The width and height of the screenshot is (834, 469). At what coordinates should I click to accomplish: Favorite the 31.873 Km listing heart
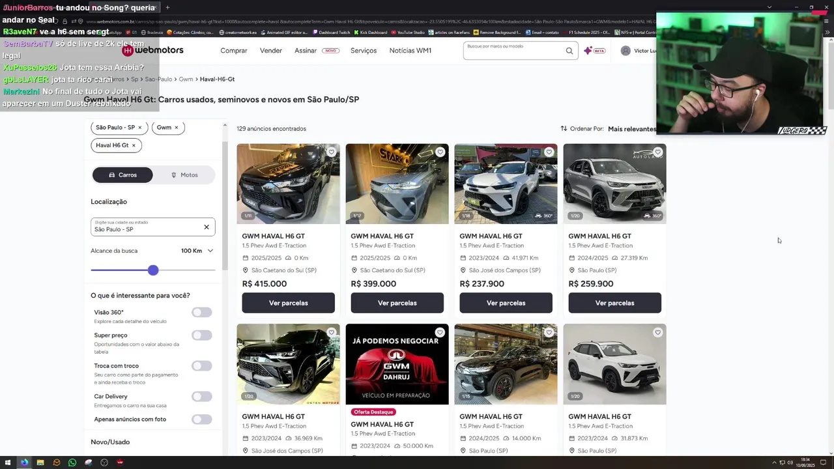(x=657, y=333)
